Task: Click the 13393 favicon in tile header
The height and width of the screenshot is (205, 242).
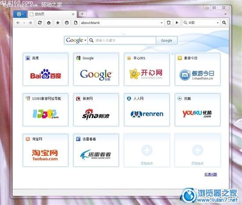Action: point(28,99)
